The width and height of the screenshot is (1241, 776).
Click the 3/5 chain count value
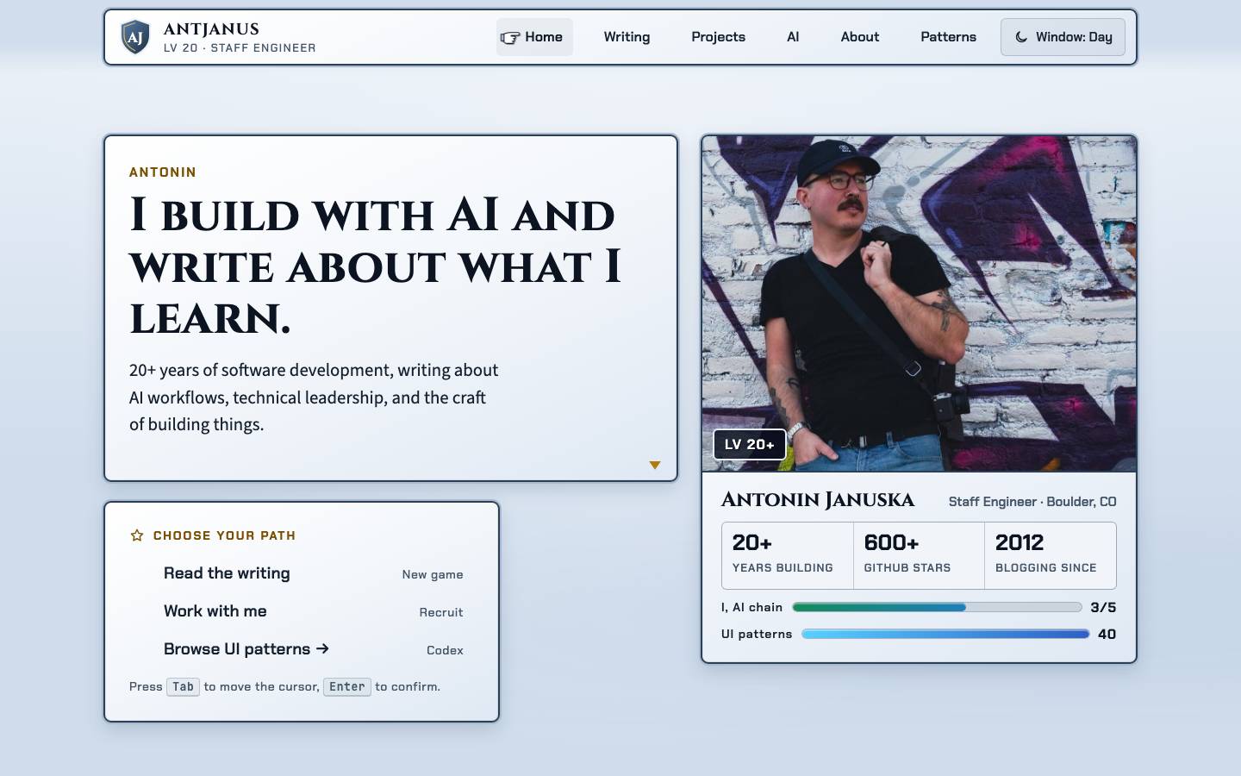pos(1103,608)
